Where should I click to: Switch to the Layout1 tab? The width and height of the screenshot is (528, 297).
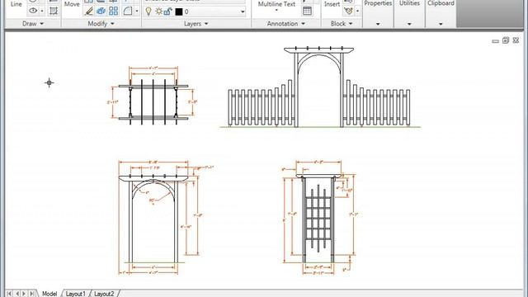coord(75,294)
